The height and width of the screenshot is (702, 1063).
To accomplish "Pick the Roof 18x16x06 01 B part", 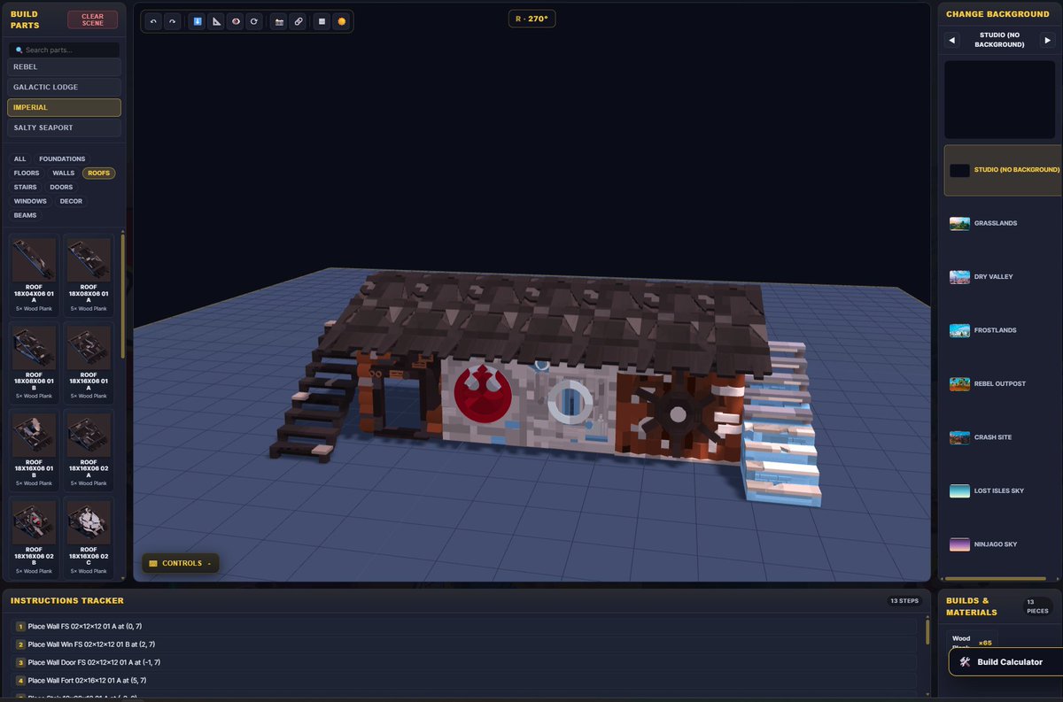I will 35,450.
